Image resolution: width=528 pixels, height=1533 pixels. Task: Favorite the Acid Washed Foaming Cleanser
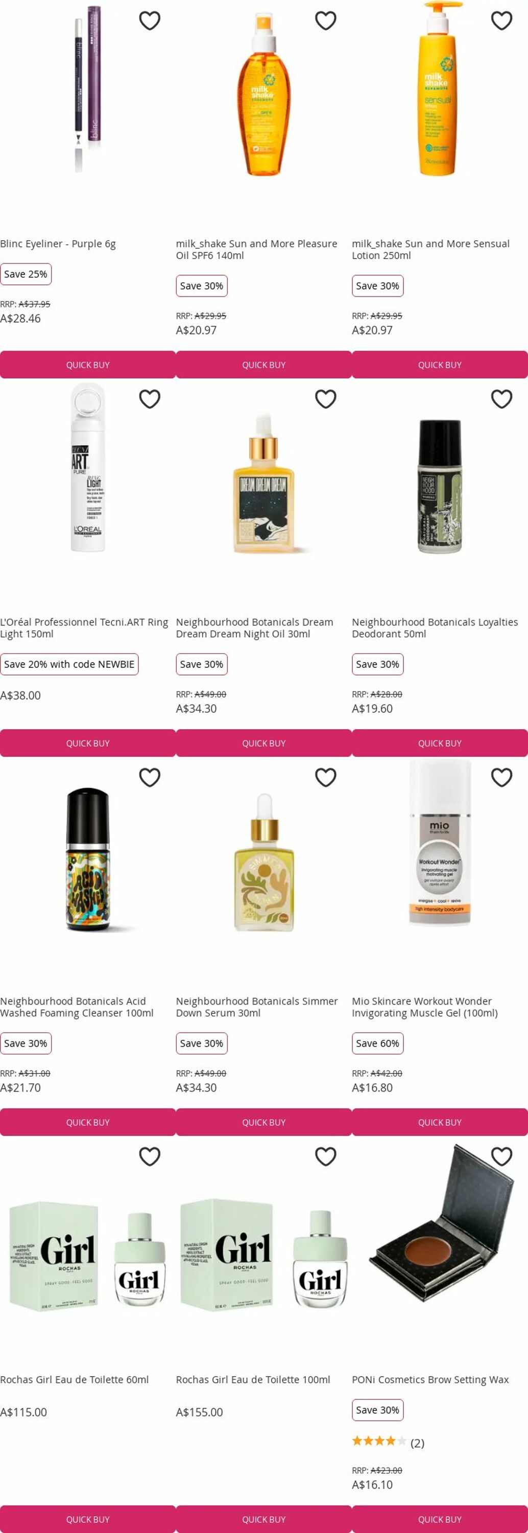click(150, 777)
